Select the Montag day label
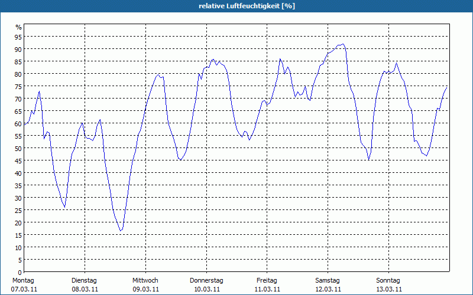The height and width of the screenshot is (295, 473). (x=23, y=280)
